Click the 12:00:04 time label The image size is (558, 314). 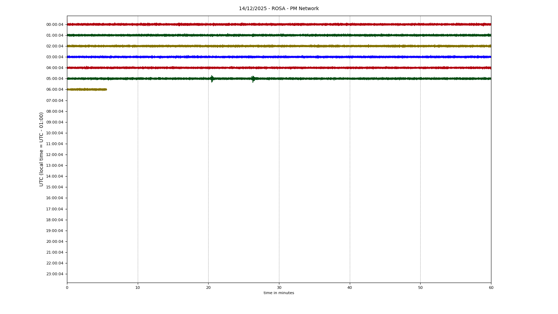click(x=55, y=155)
